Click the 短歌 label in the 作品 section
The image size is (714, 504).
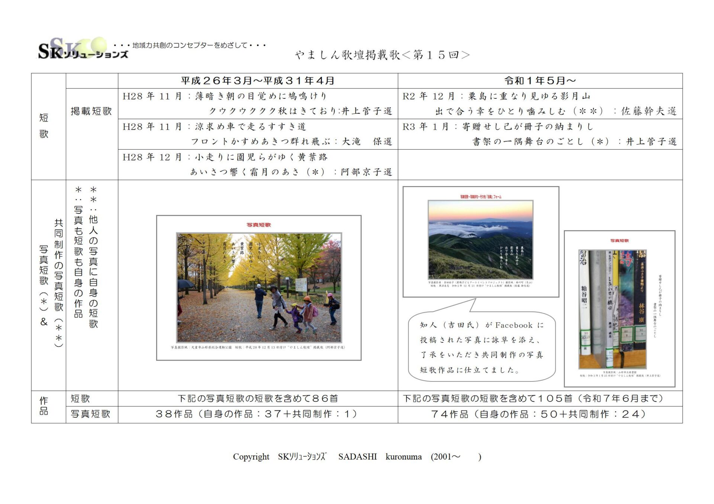80,399
